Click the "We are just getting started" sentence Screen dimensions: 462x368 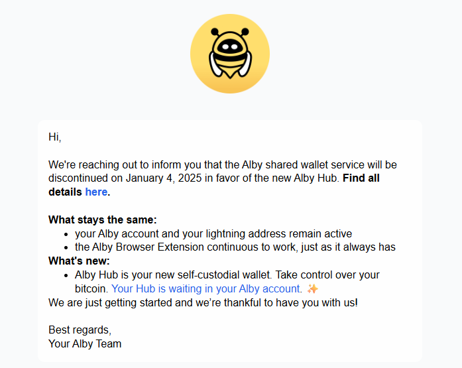[203, 302]
